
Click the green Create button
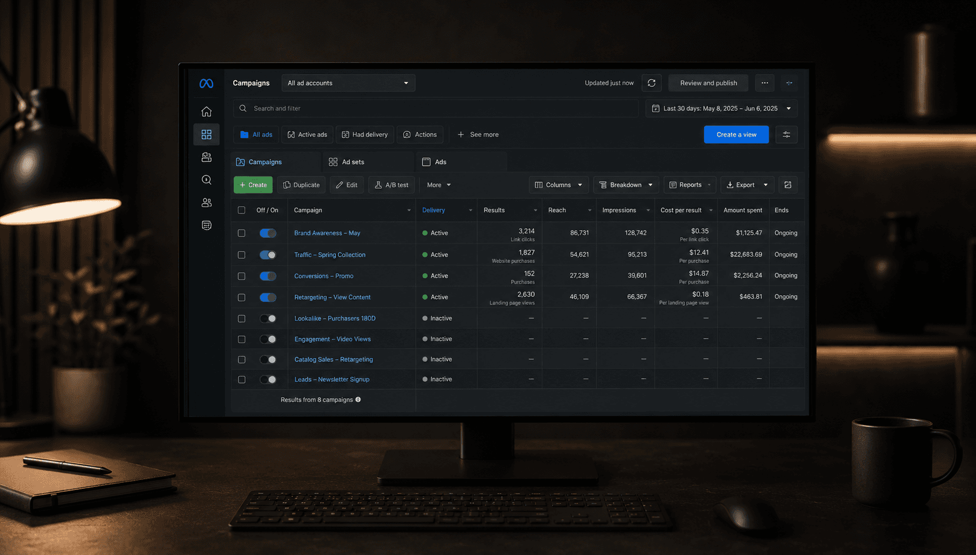[253, 185]
